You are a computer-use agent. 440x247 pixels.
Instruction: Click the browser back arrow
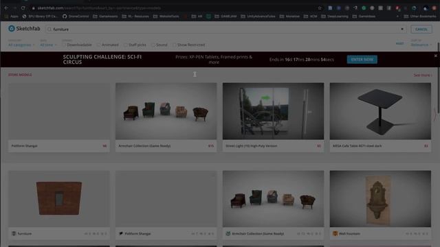pos(6,8)
